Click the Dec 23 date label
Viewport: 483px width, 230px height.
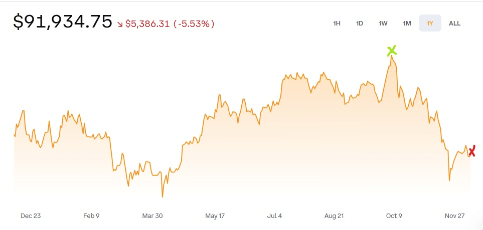(x=31, y=216)
